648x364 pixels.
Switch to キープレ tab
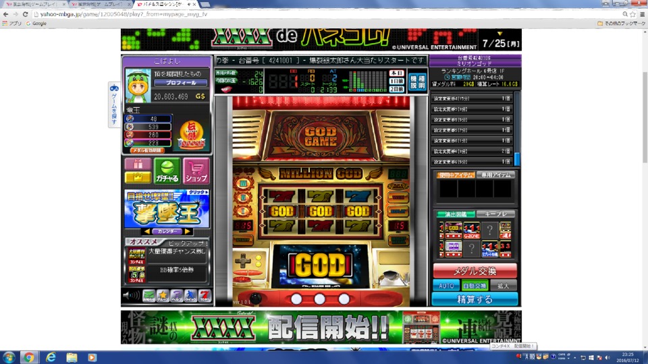(495, 214)
